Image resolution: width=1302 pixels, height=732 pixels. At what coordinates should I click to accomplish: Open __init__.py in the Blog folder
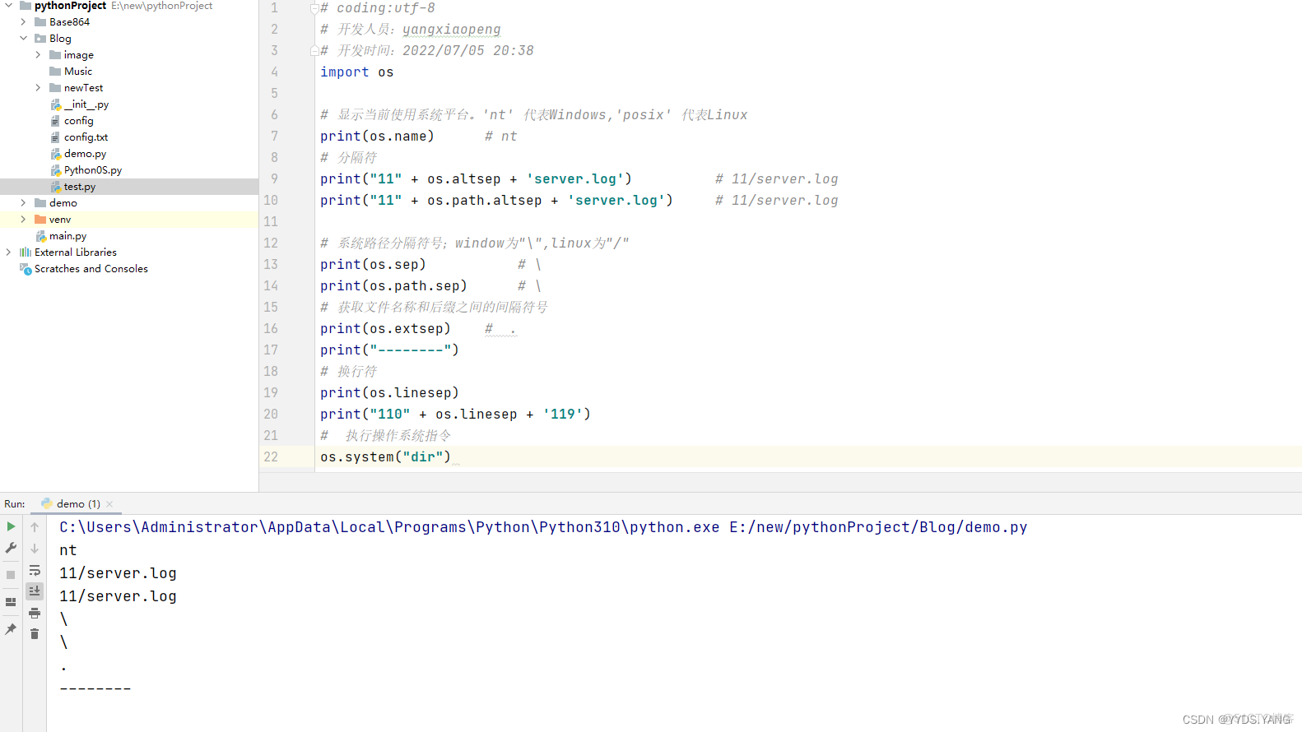pos(86,104)
